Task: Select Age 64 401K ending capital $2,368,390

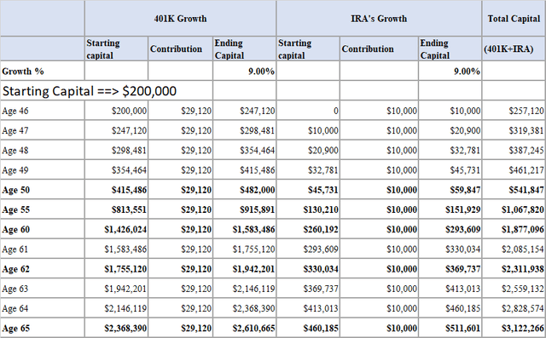Action: [244, 308]
